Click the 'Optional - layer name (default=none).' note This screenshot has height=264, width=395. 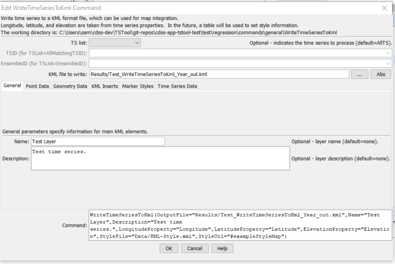[x=335, y=141]
